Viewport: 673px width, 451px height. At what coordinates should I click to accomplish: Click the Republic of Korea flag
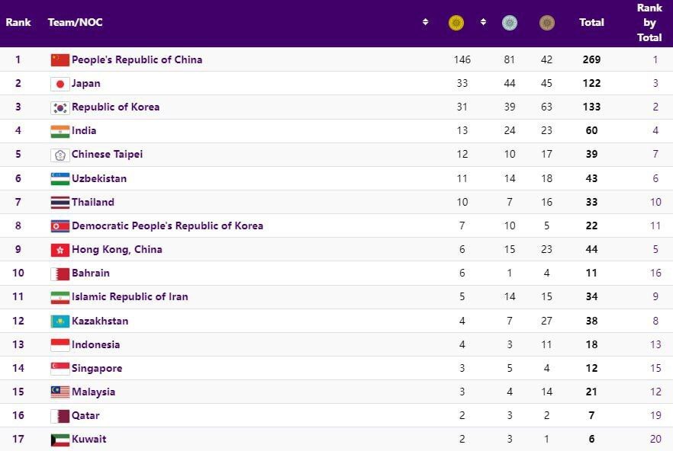[60, 107]
